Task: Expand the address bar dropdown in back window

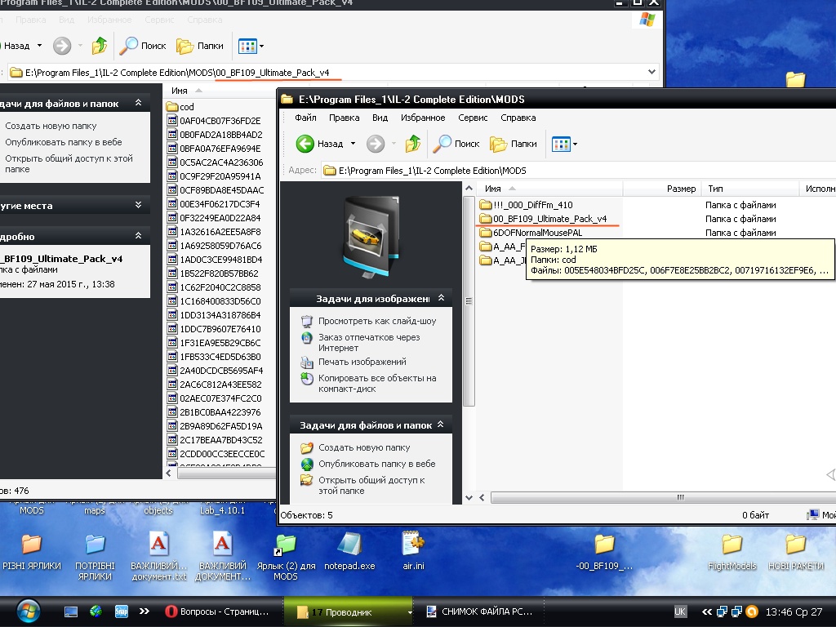Action: (651, 72)
